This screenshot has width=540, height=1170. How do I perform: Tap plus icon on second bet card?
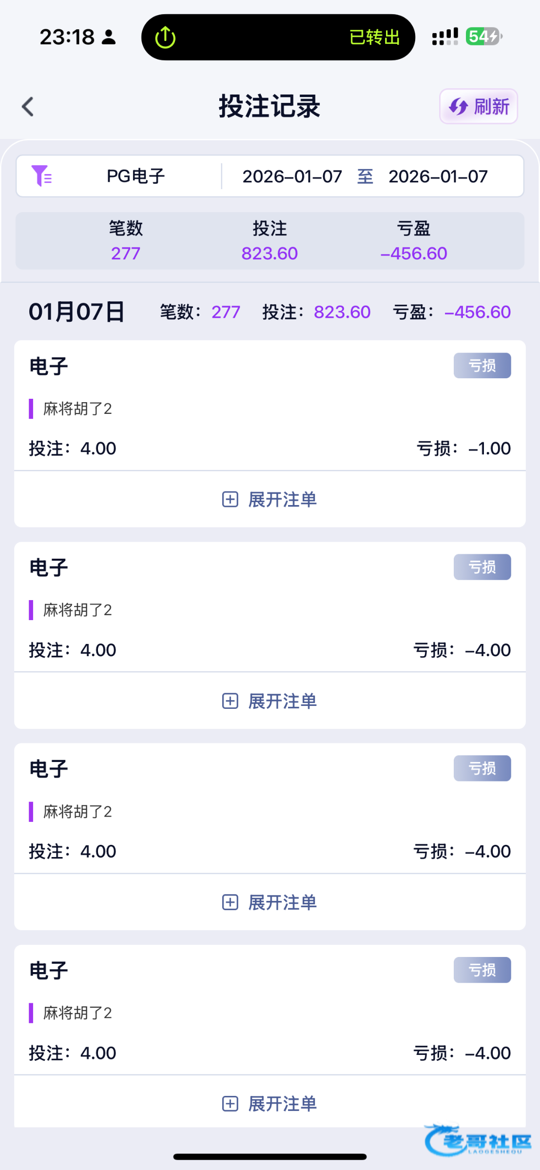[230, 701]
